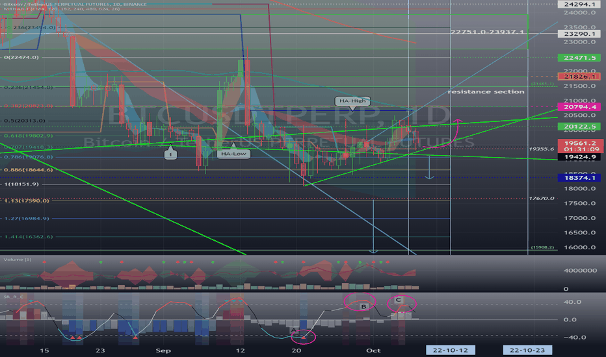The width and height of the screenshot is (606, 357).
Task: Click the current price 19561.2 countdown label
Action: (x=581, y=146)
